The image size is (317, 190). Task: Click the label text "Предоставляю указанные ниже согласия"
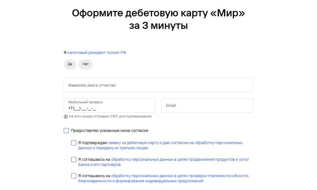click(x=109, y=131)
